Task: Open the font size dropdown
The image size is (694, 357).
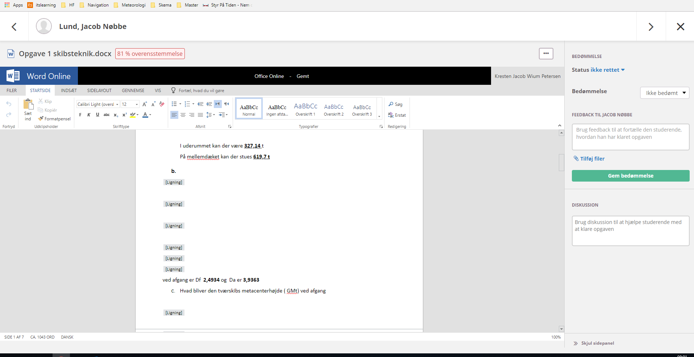Action: (x=137, y=104)
